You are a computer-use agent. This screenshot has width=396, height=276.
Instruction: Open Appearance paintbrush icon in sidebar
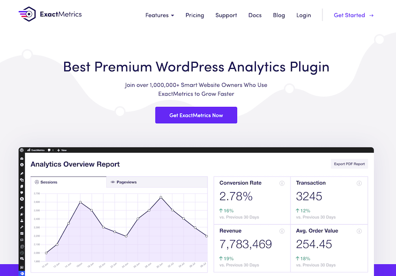(22, 208)
